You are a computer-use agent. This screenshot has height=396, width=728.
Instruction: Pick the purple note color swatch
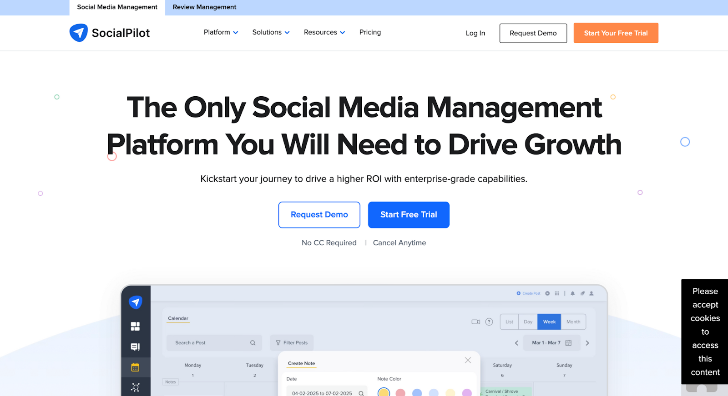pyautogui.click(x=467, y=393)
